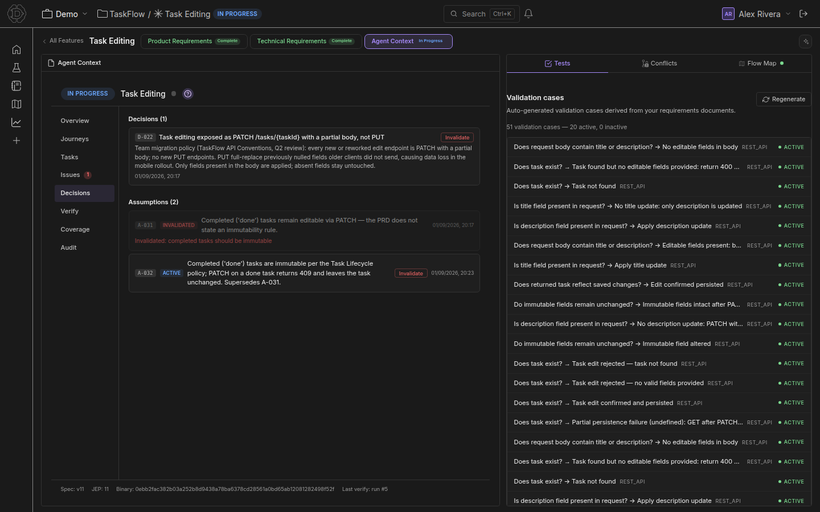Click the log out icon
Viewport: 820px width, 512px height.
click(803, 14)
